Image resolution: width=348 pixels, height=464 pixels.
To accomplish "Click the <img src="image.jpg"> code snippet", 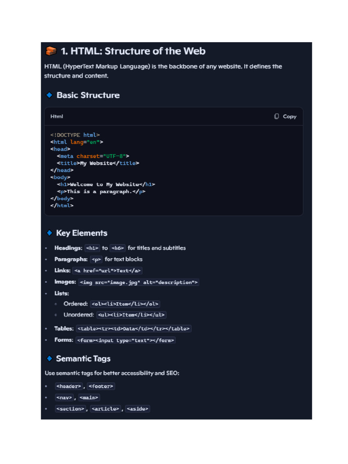I will pos(139,282).
